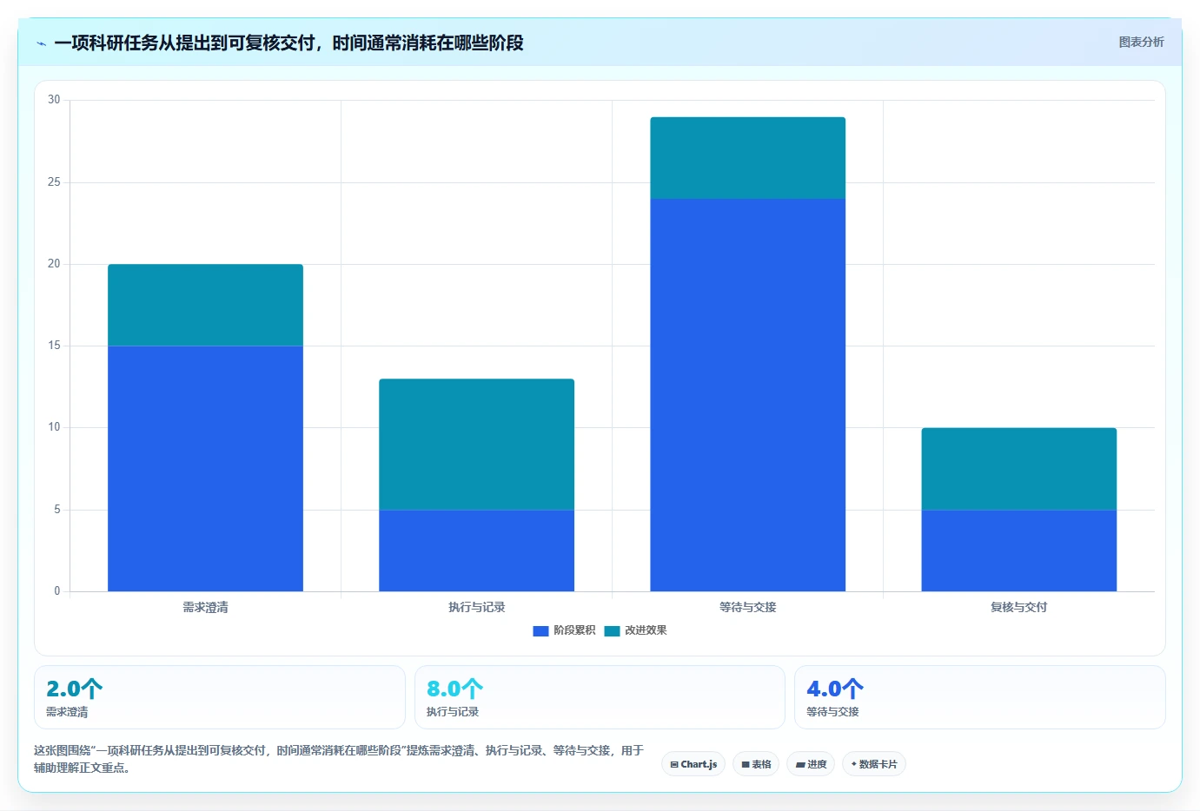Viewport: 1200px width, 811px height.
Task: Select the teal 改进效果 segment for 等待与交接
Action: click(x=747, y=158)
